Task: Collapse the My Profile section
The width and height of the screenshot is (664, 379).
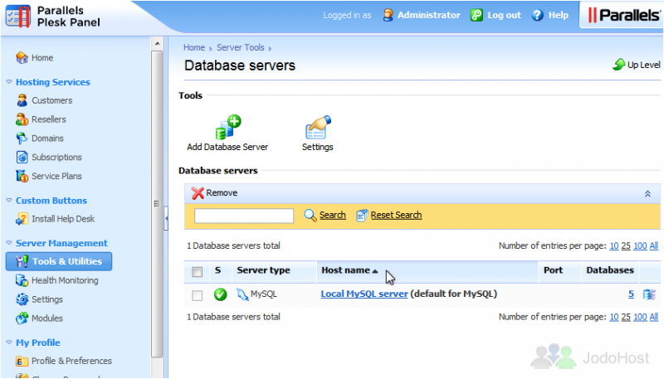Action: 9,343
